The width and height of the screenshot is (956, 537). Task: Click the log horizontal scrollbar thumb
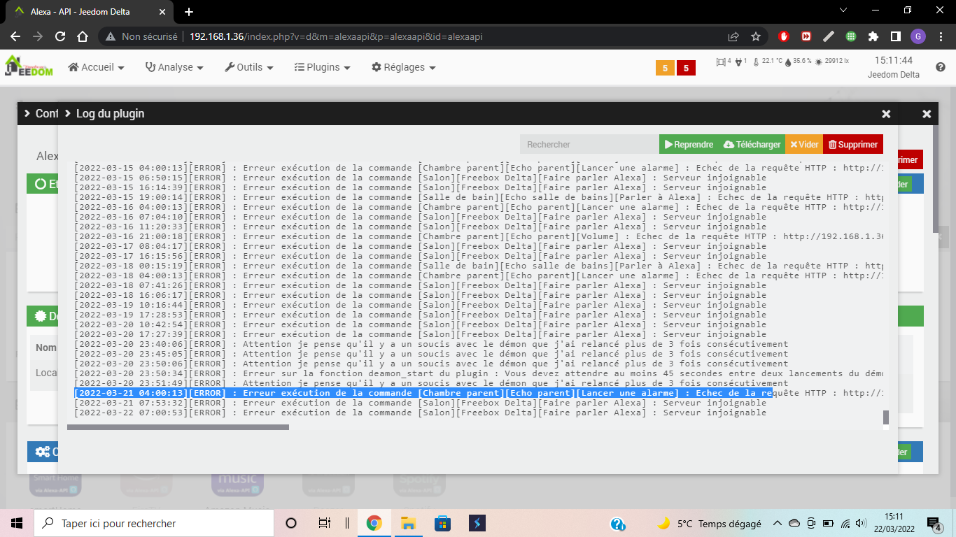coord(178,427)
